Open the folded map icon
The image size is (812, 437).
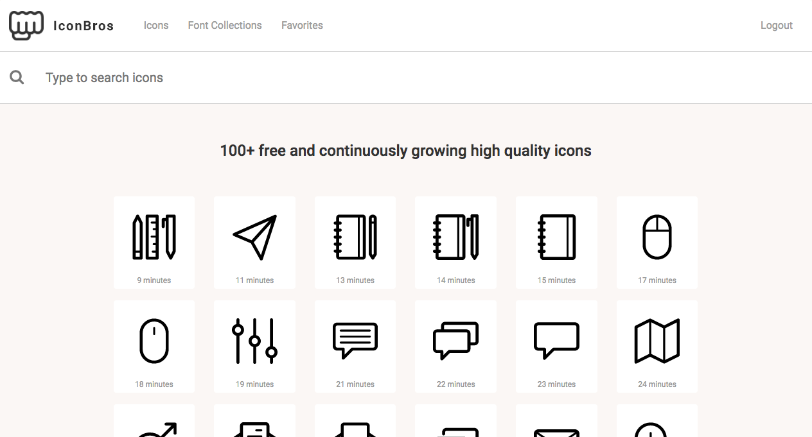(x=657, y=340)
